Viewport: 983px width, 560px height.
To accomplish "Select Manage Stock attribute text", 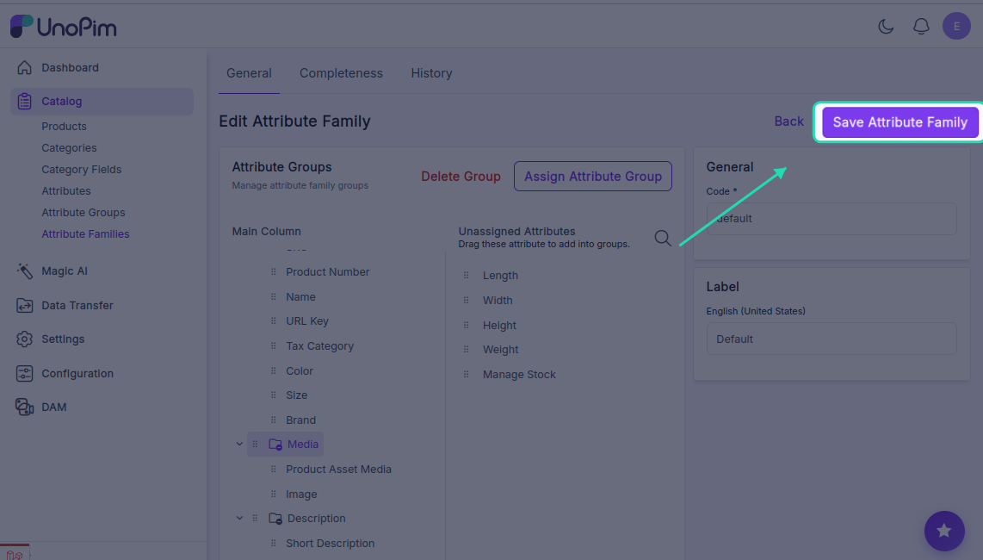I will click(x=519, y=374).
